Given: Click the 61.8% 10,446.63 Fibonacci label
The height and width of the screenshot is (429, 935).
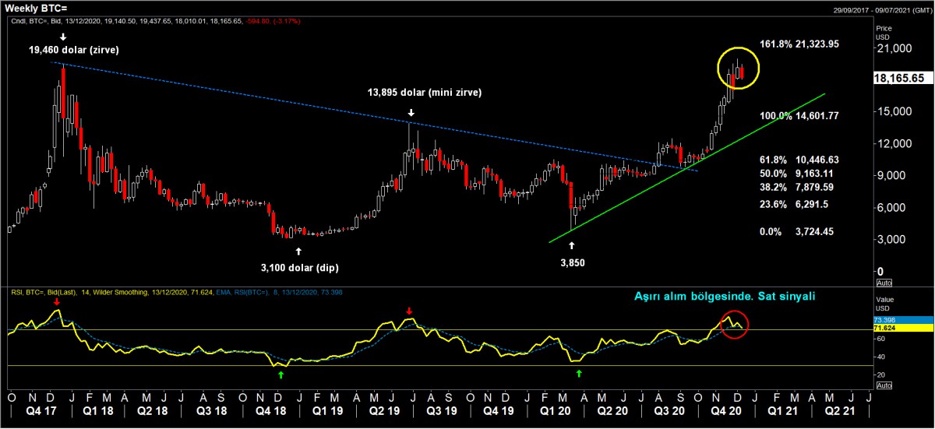Looking at the screenshot, I should click(x=799, y=159).
